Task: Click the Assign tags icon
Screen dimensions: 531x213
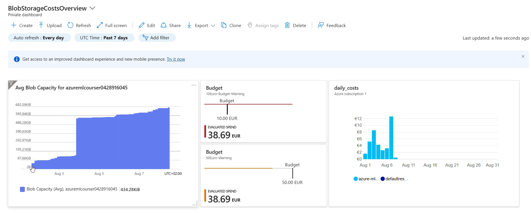Action: point(250,25)
